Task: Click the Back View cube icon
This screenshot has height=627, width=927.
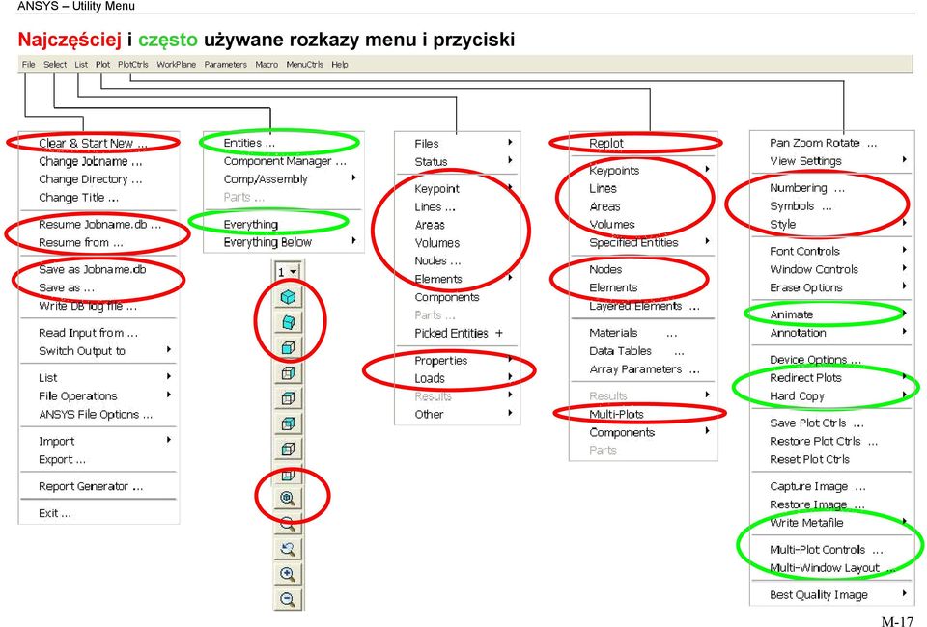Action: 288,423
